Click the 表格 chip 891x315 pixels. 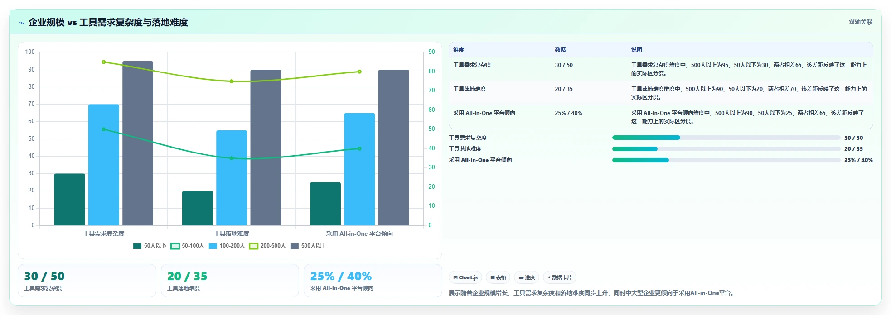click(498, 277)
